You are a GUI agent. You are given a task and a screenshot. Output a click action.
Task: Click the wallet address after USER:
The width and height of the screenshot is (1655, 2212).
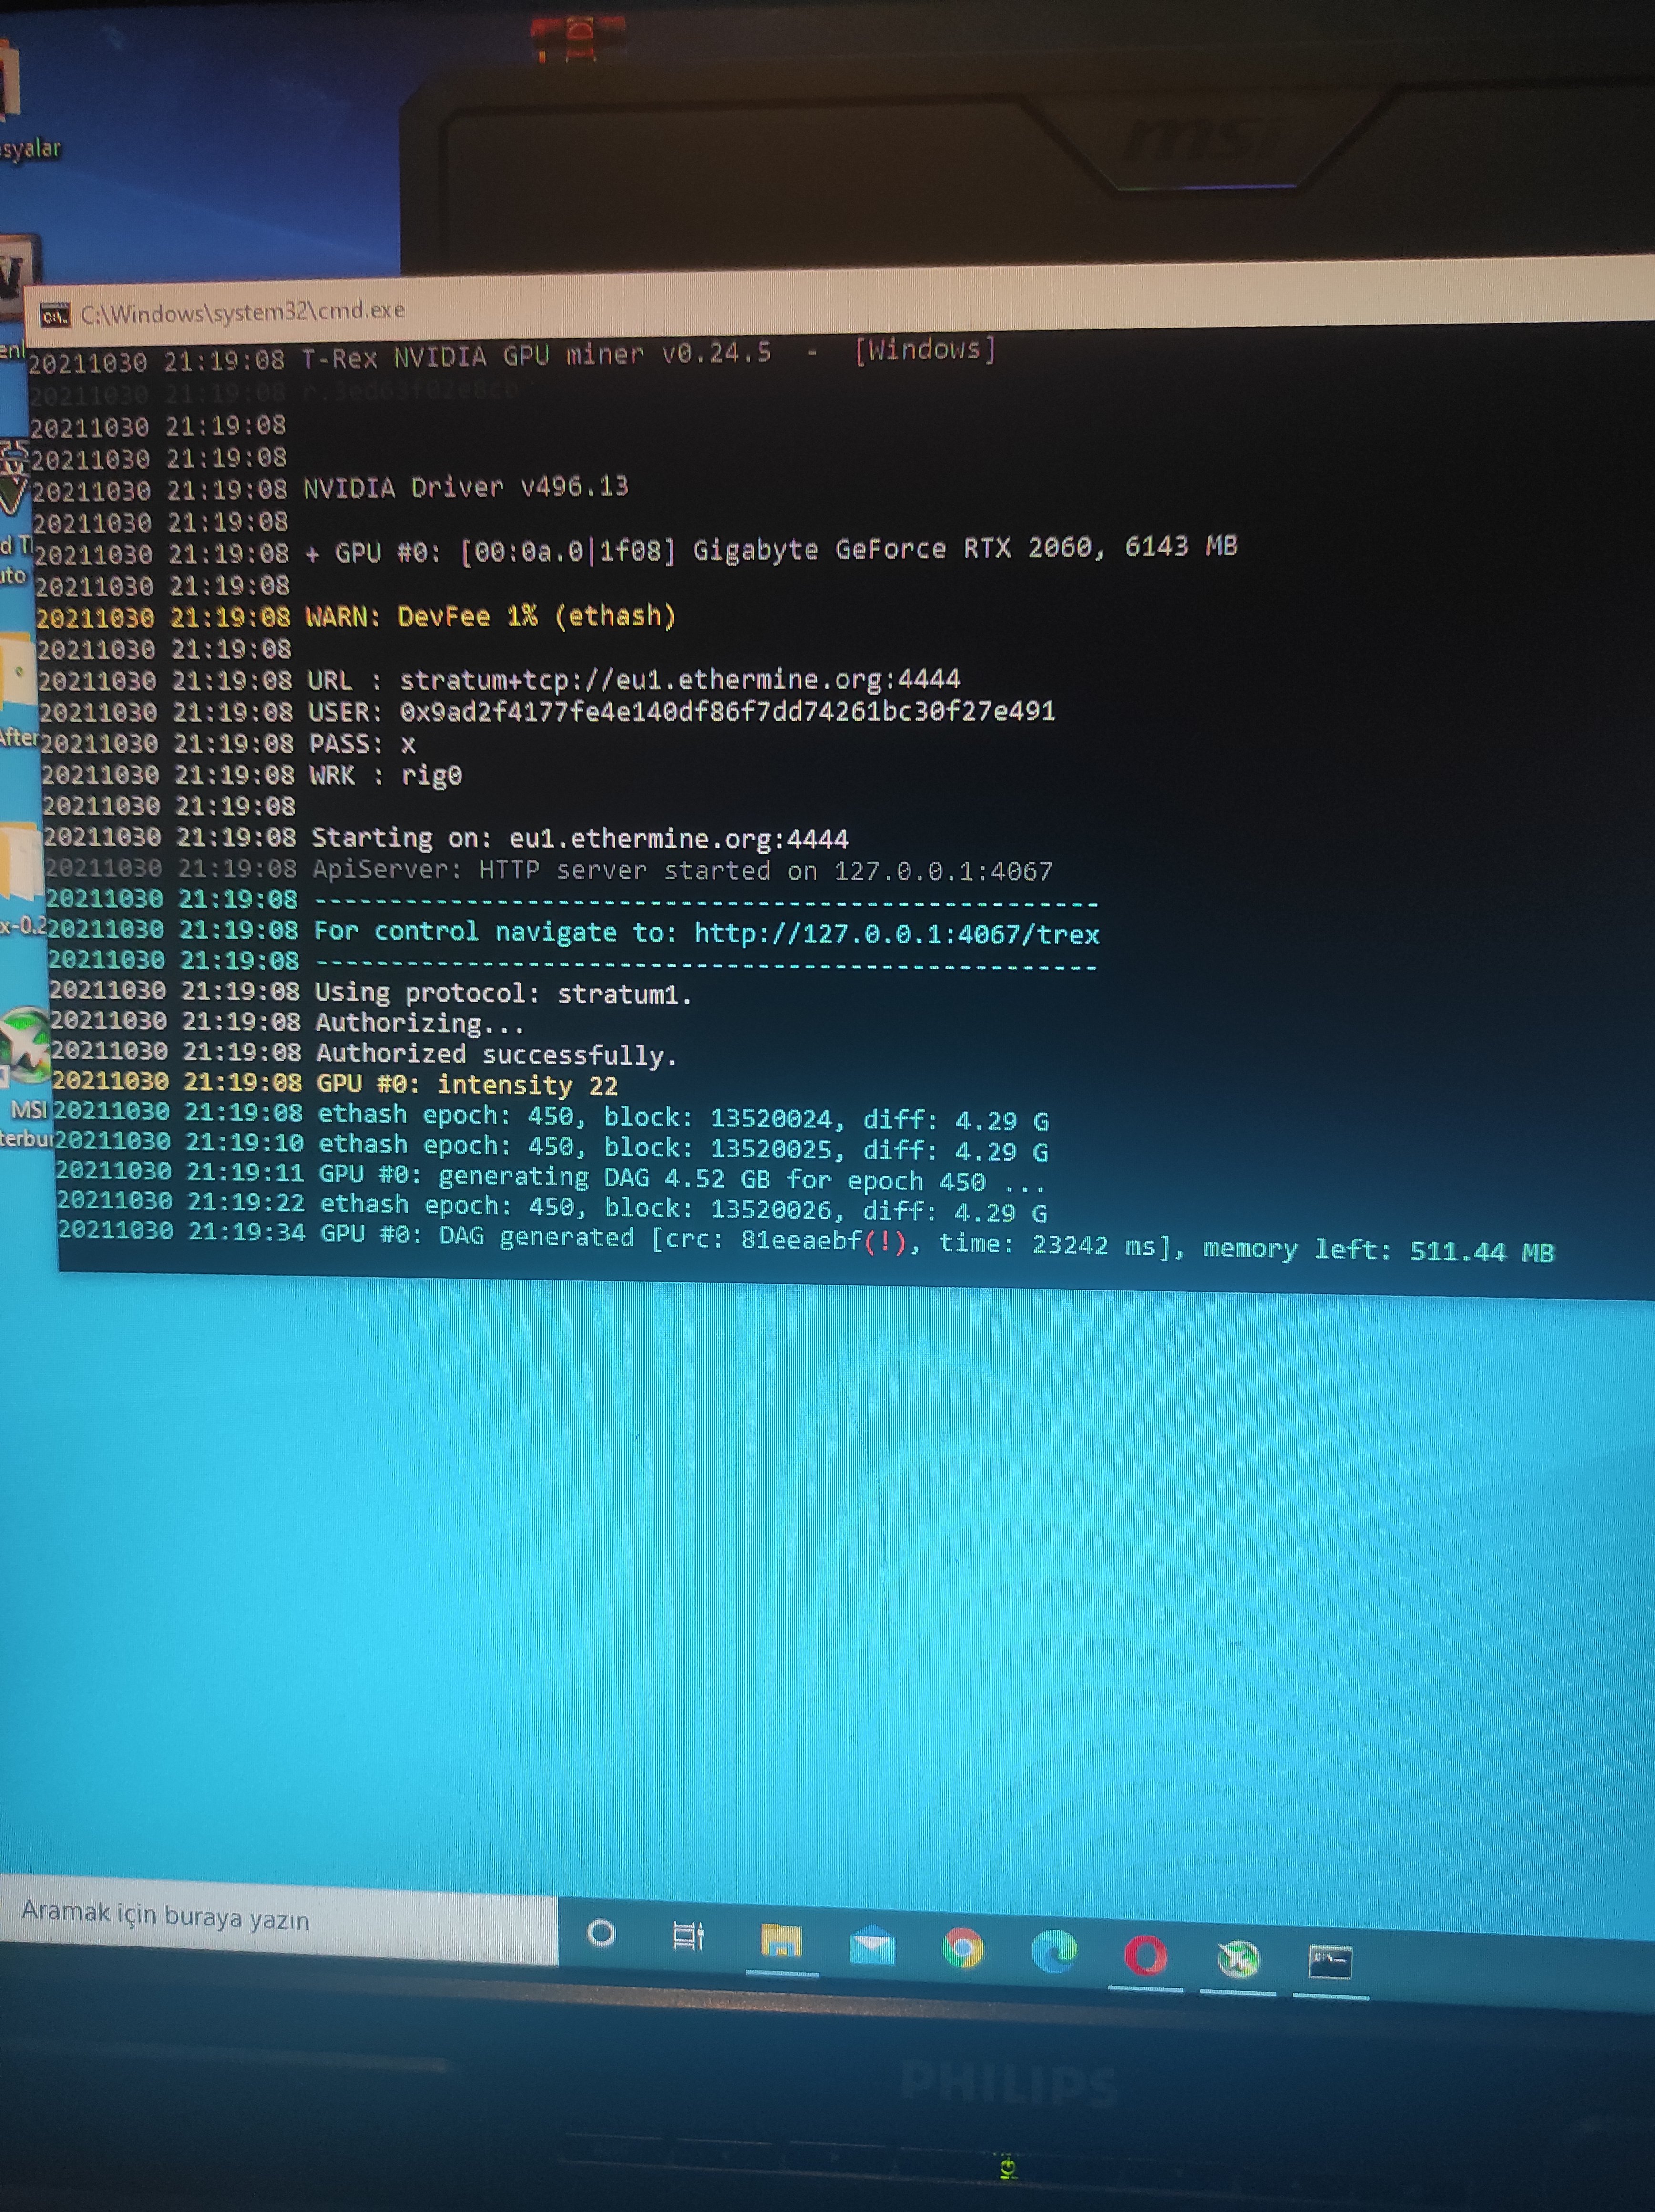(x=727, y=711)
